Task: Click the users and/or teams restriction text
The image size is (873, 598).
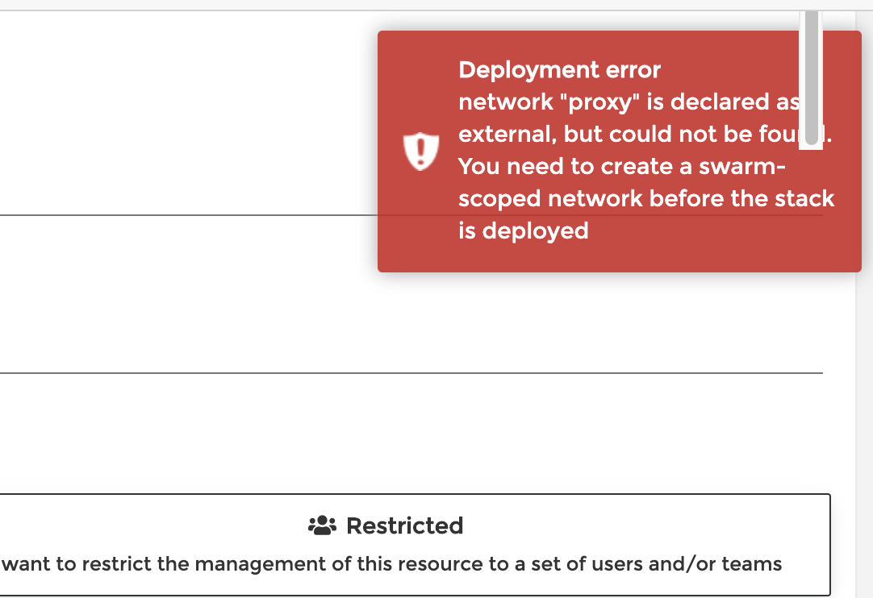Action: click(391, 563)
